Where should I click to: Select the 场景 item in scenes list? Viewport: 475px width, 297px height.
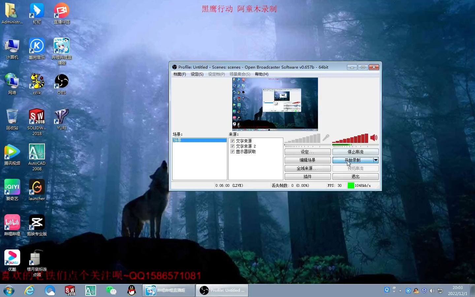coord(200,140)
